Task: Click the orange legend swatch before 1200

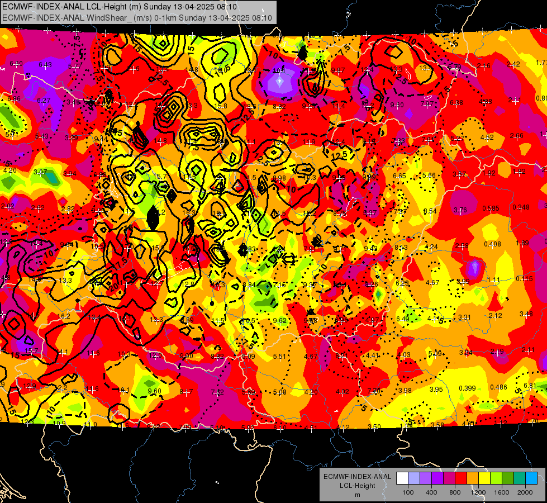Action: coord(473,478)
